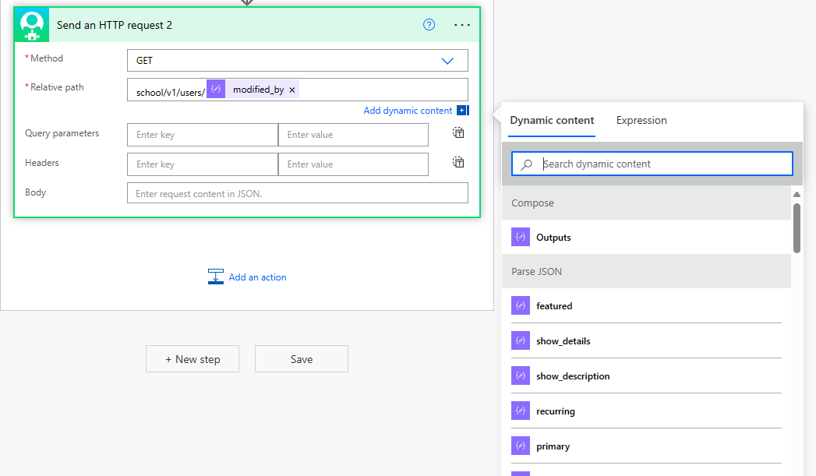The width and height of the screenshot is (816, 476).
Task: Click the Parse JSON section header
Action: (x=646, y=272)
